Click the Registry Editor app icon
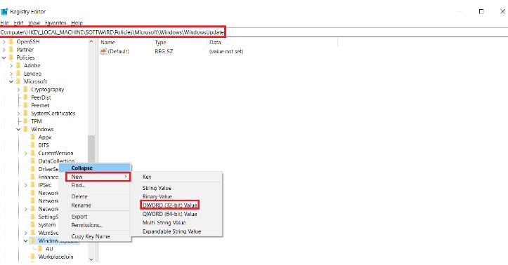Screen dimensions: 508x265 (x=4, y=12)
